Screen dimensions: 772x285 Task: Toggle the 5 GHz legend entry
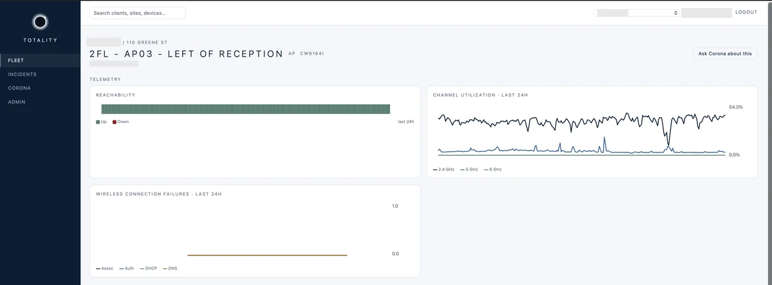pos(468,169)
